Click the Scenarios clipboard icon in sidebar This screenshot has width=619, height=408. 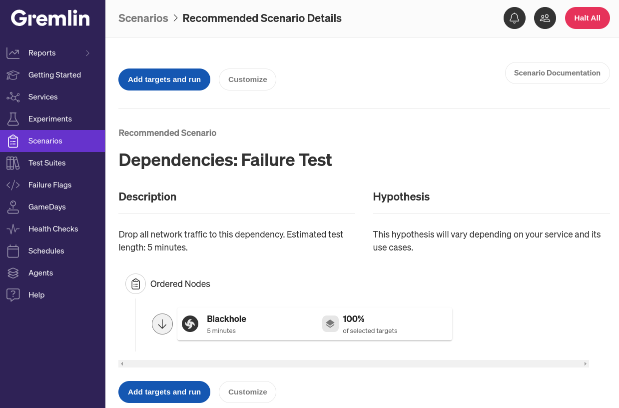(x=13, y=141)
